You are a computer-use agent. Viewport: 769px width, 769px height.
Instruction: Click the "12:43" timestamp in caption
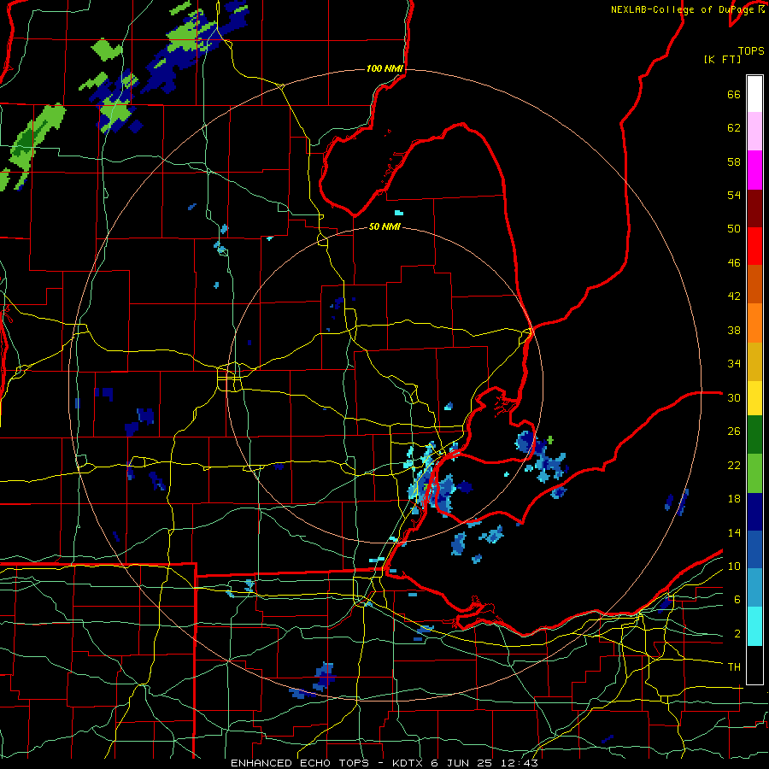(x=520, y=763)
